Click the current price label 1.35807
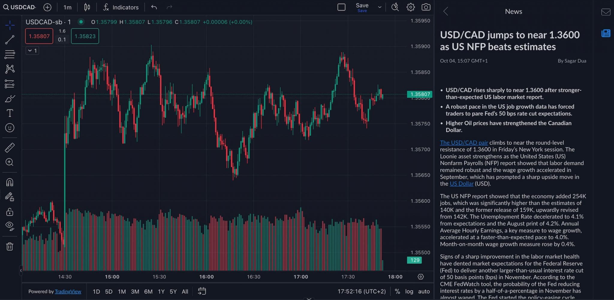The width and height of the screenshot is (614, 300). [x=420, y=94]
